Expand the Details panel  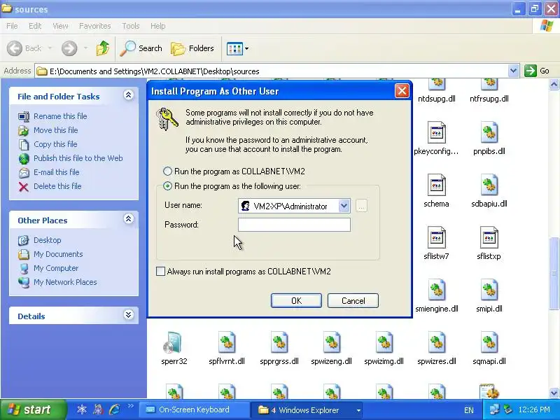click(128, 314)
